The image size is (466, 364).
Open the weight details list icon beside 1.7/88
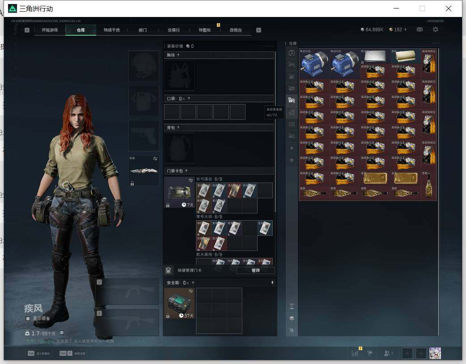click(62, 333)
